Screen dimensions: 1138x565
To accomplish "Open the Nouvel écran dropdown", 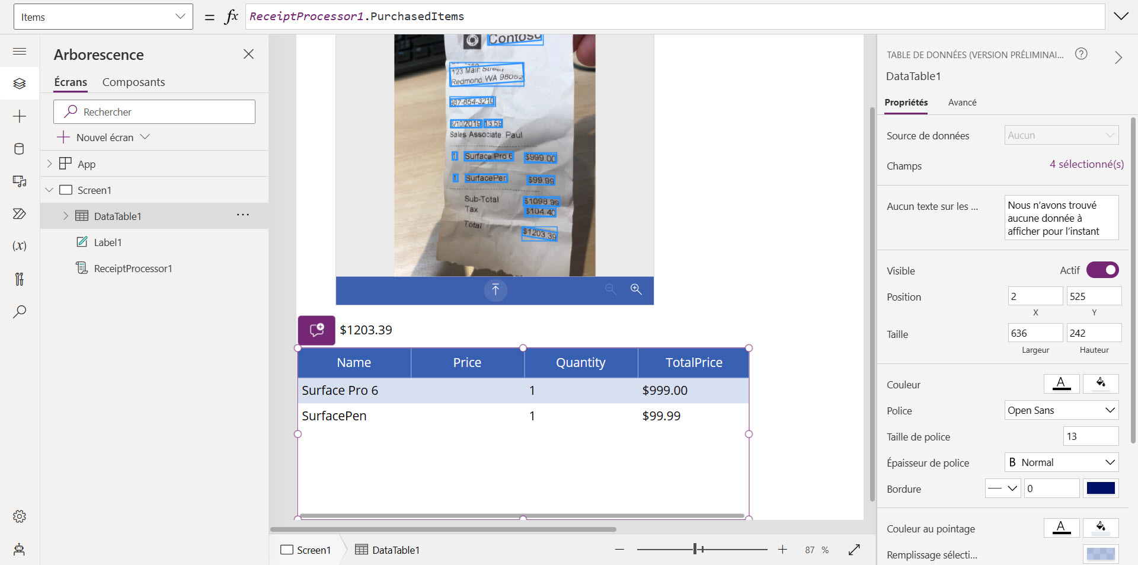I will tap(103, 138).
